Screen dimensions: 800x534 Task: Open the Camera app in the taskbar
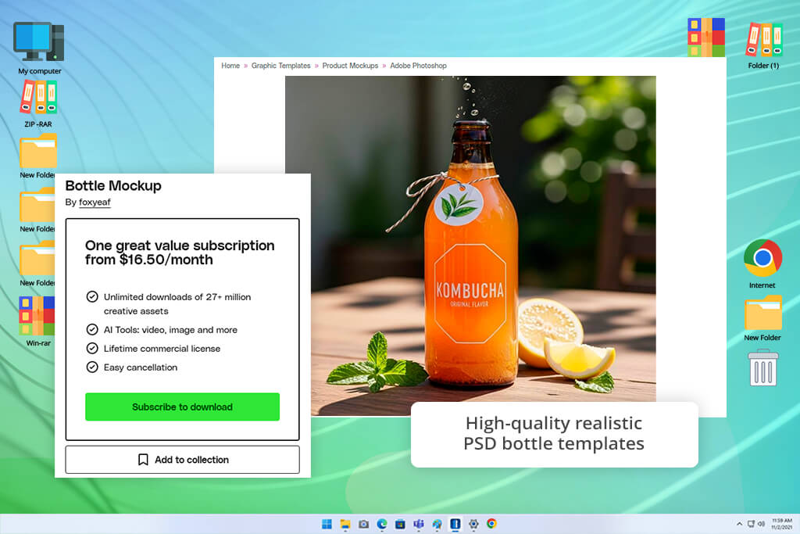coord(364,524)
